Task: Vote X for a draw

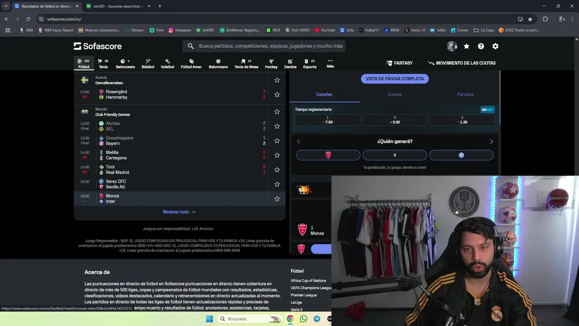Action: coord(395,155)
